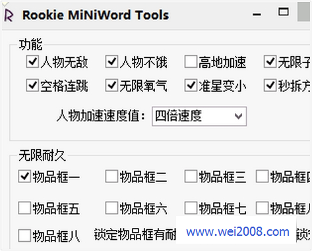The width and height of the screenshot is (312, 251).
Task: Uncheck 无限氧气
Action: [x=111, y=86]
